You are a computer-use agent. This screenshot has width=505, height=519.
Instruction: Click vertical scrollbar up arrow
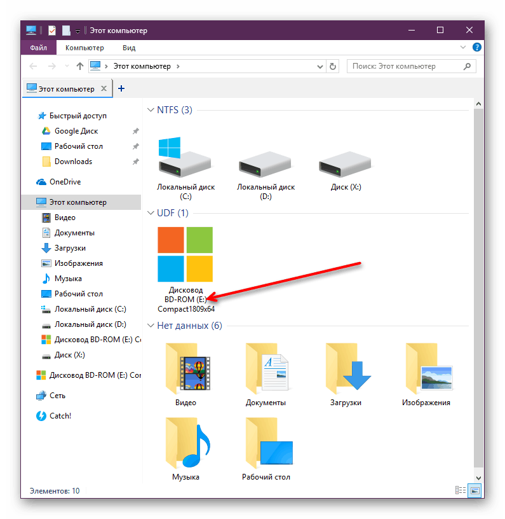click(478, 104)
